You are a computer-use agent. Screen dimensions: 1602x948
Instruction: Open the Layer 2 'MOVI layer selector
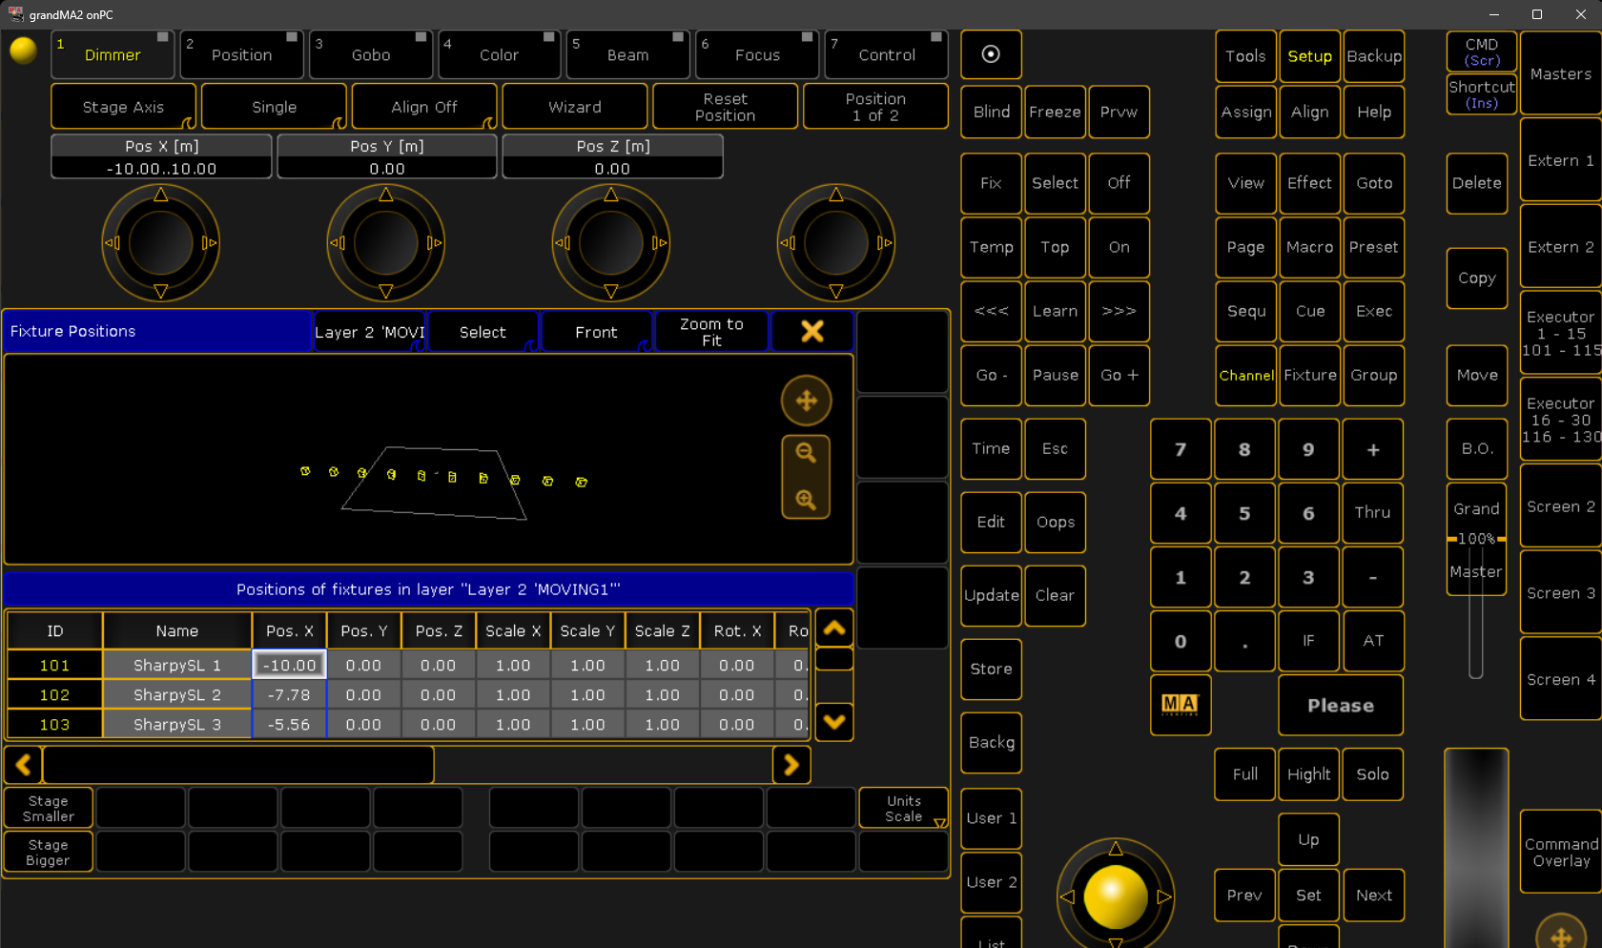click(370, 332)
